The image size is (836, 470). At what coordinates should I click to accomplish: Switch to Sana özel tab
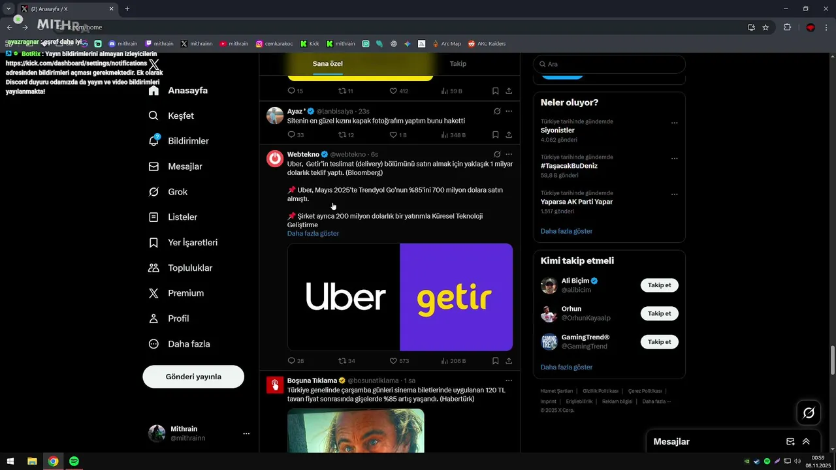tap(327, 64)
